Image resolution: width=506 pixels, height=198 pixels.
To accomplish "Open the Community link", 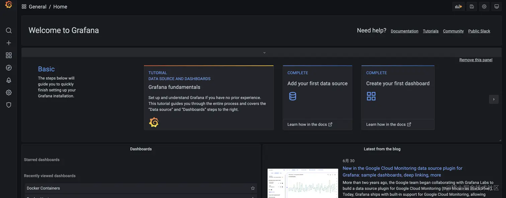I will coord(453,31).
